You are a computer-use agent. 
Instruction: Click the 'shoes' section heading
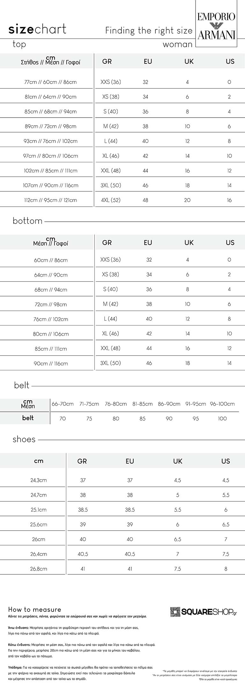tap(24, 439)
